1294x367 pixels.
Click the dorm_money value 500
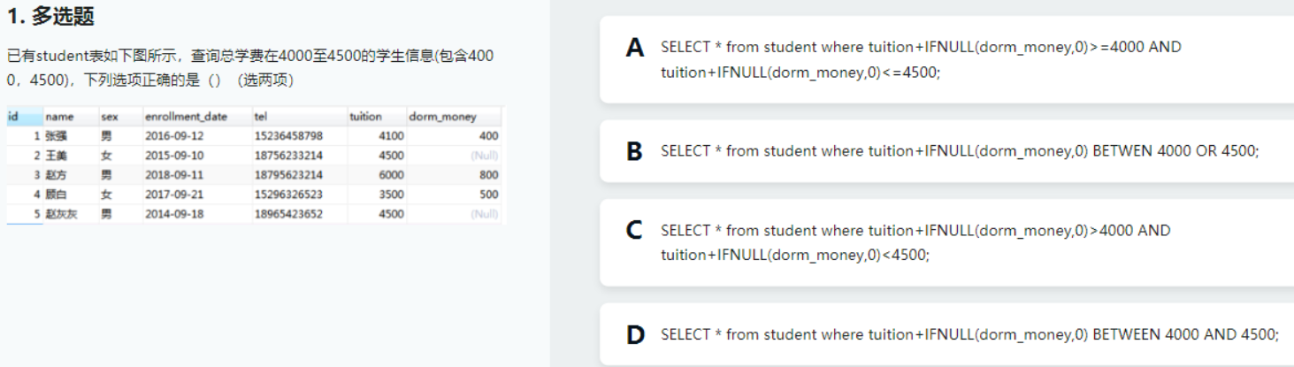488,195
